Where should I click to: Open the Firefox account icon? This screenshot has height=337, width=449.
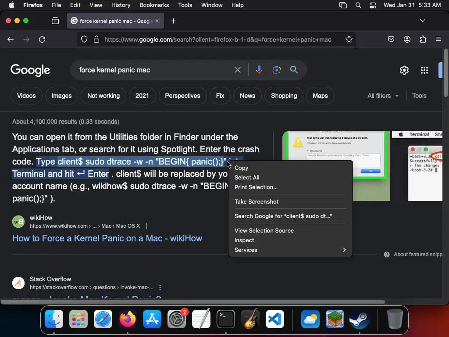pyautogui.click(x=407, y=39)
